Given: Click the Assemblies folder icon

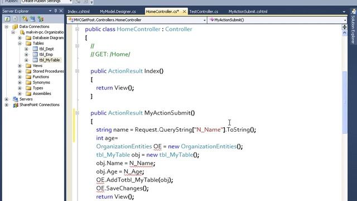Looking at the screenshot, I should coord(28,94).
